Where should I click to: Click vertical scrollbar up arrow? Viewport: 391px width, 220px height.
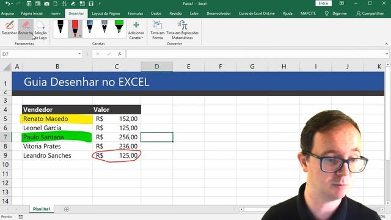click(387, 64)
